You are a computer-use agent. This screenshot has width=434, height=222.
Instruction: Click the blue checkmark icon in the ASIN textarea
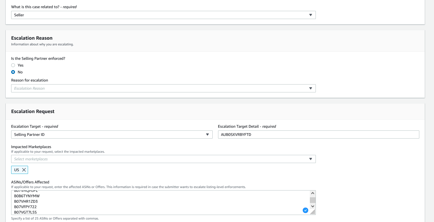pos(305,210)
